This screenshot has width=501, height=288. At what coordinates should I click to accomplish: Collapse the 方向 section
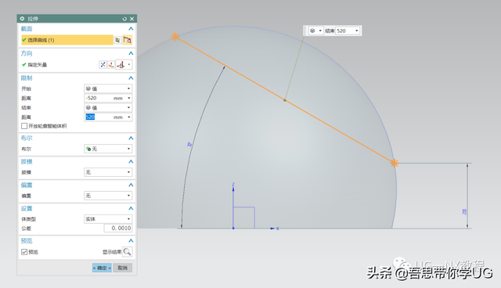pyautogui.click(x=131, y=53)
